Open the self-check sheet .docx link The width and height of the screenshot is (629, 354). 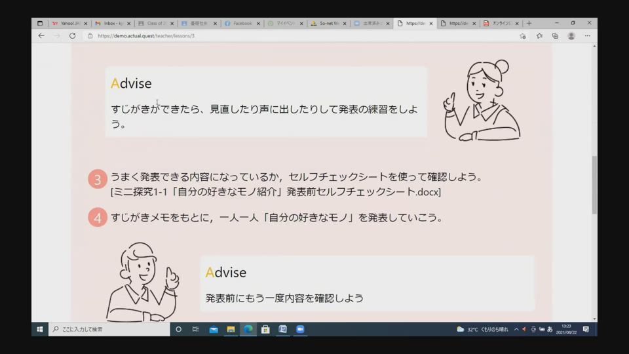point(275,192)
